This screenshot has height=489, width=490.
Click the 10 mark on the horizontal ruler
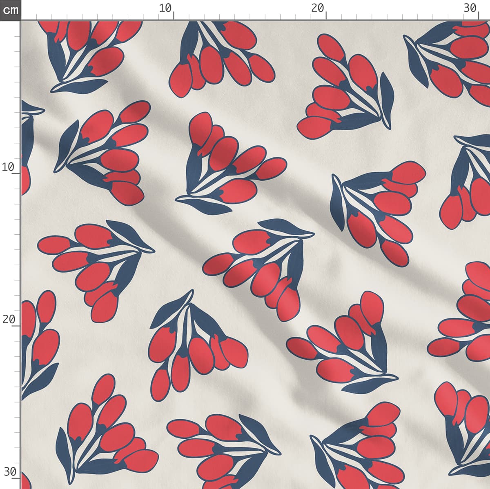(165, 8)
